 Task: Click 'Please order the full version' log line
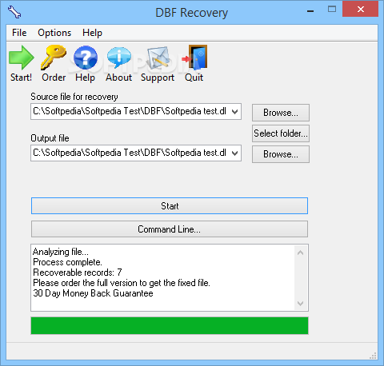point(122,283)
